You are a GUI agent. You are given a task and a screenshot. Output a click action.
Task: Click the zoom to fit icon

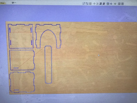[x=101, y=4]
